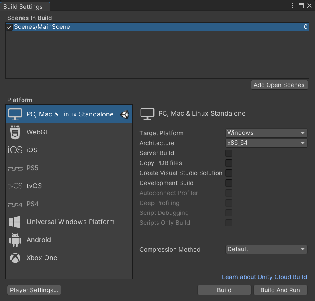The width and height of the screenshot is (315, 301).
Task: Select the PS5 platform label
Action: tap(33, 168)
